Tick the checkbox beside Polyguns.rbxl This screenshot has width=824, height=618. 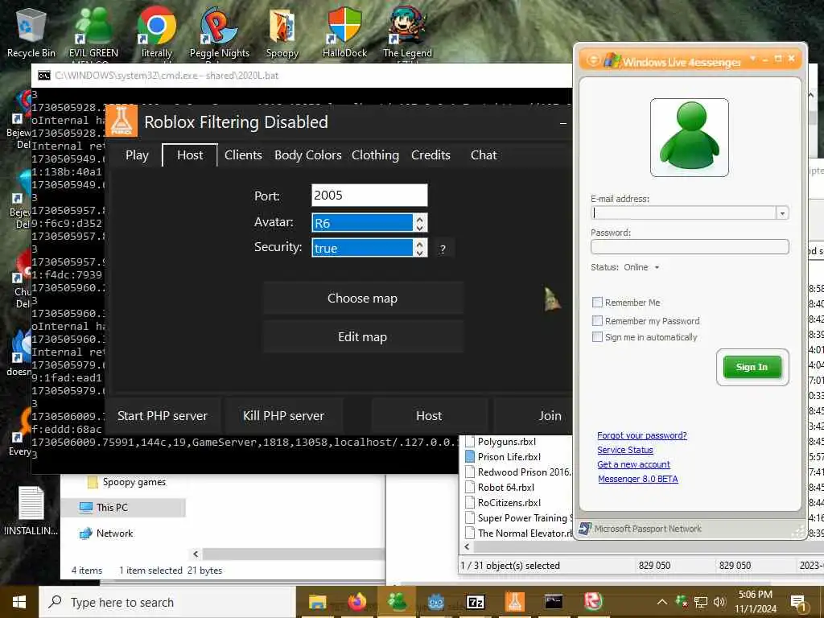click(470, 442)
